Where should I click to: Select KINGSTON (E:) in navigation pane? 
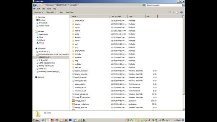tap(45, 57)
